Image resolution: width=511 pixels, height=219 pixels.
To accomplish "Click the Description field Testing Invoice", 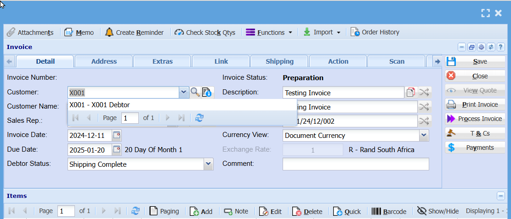I will tap(343, 93).
